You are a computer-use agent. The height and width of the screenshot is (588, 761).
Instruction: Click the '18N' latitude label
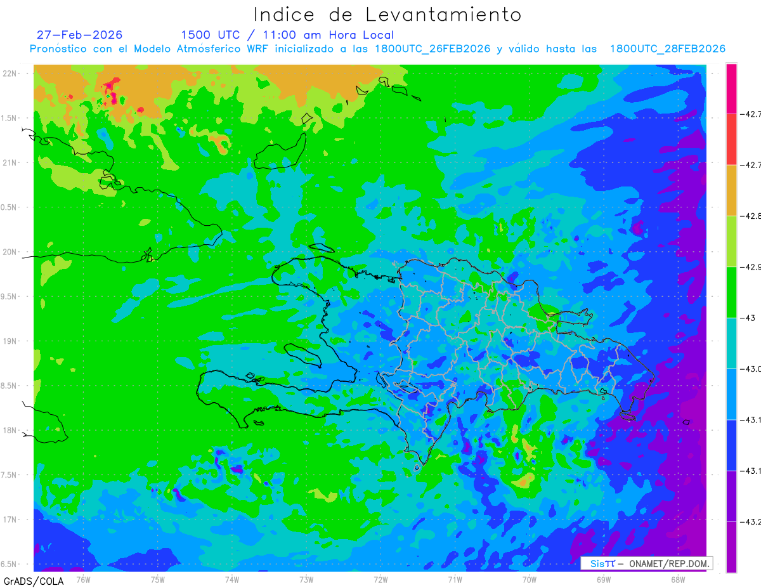click(10, 430)
